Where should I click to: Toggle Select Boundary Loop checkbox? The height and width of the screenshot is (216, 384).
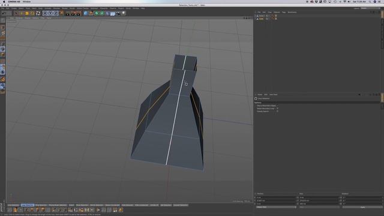coord(277,109)
